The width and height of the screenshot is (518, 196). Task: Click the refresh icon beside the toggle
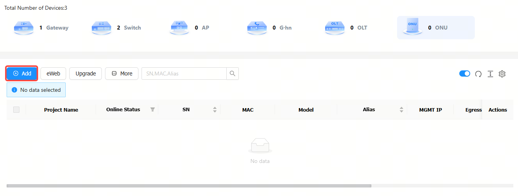[478, 74]
